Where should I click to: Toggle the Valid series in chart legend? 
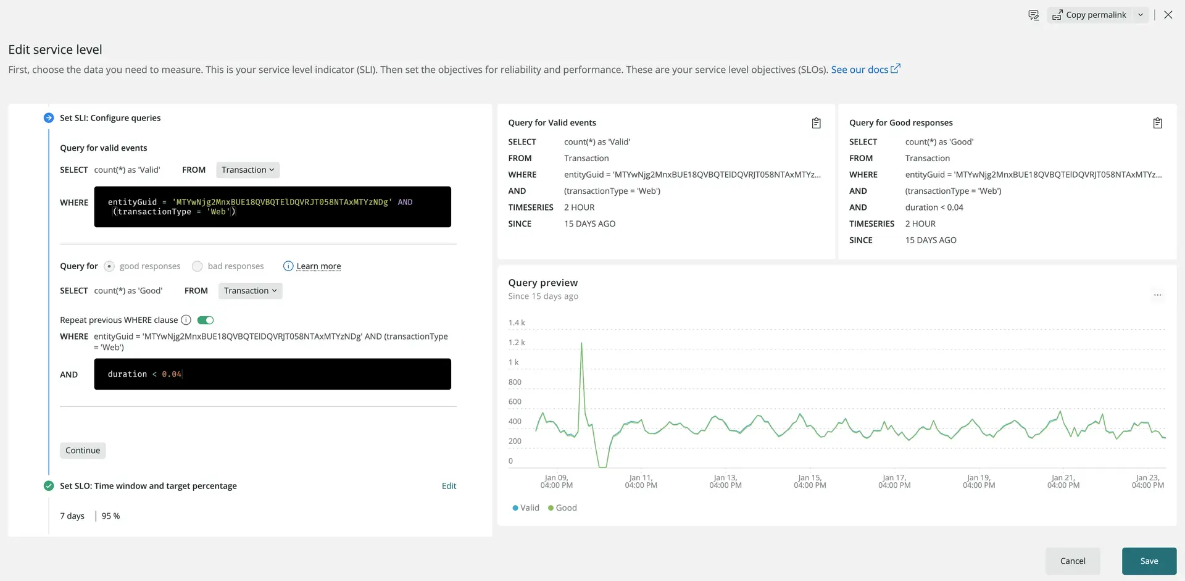pos(526,508)
